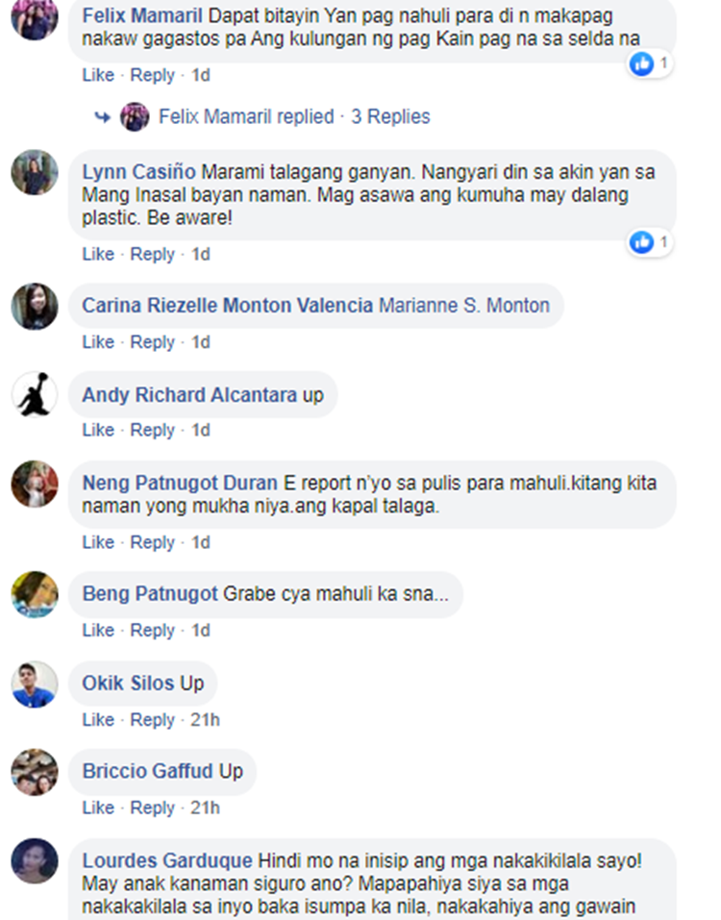Expand Felix Mamaril replied thread
721x920 pixels.
pos(246,116)
